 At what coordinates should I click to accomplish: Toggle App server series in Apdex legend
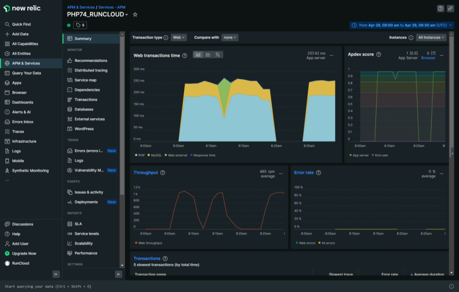[359, 155]
